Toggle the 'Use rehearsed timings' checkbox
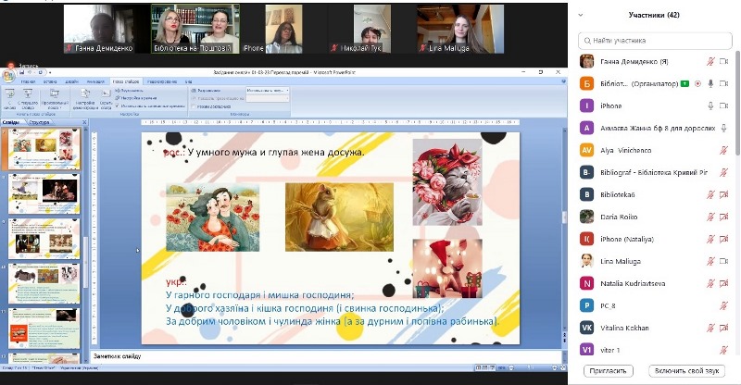 (x=118, y=106)
